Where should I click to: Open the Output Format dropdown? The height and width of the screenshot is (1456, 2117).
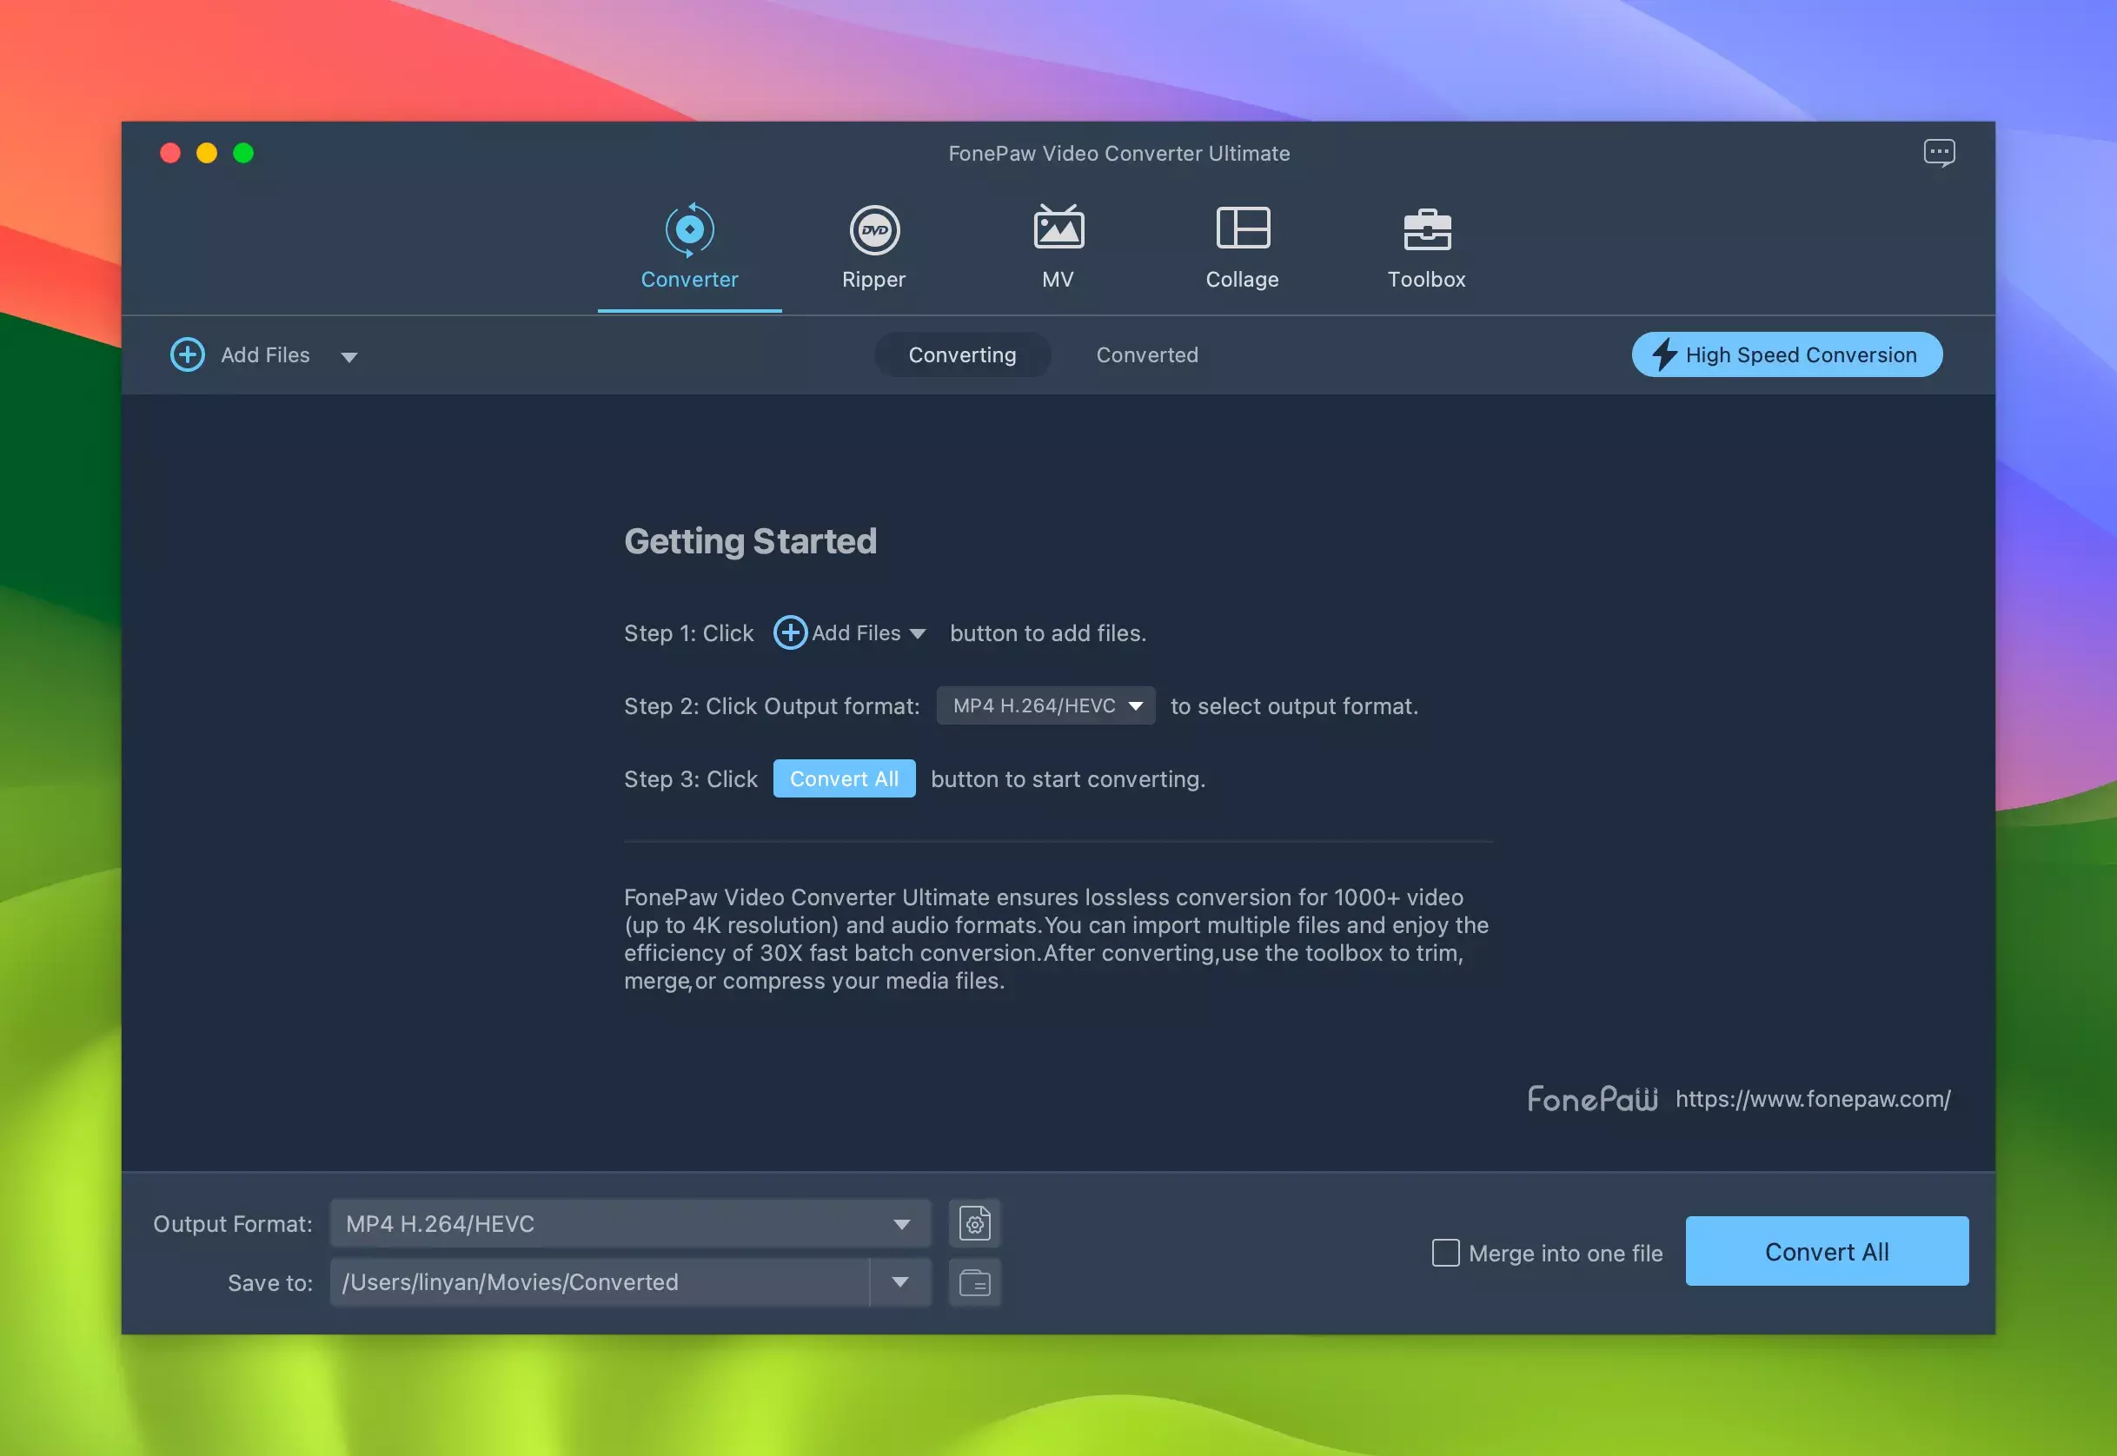[629, 1223]
